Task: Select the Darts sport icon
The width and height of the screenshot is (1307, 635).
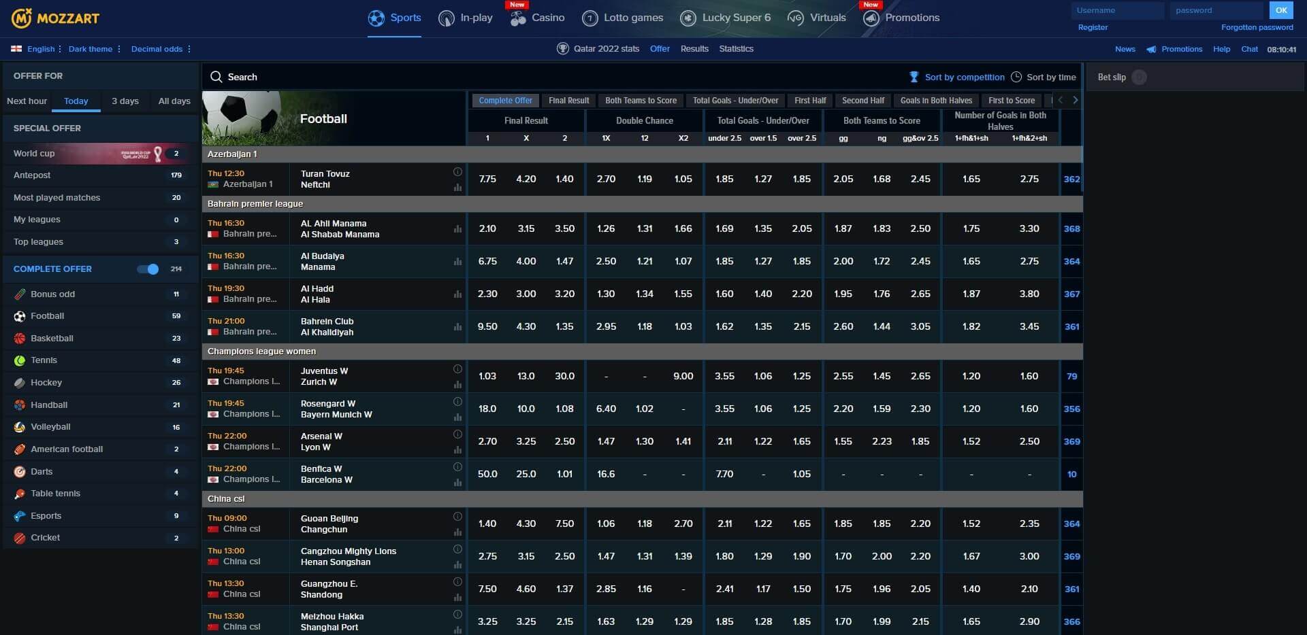Action: (x=20, y=472)
